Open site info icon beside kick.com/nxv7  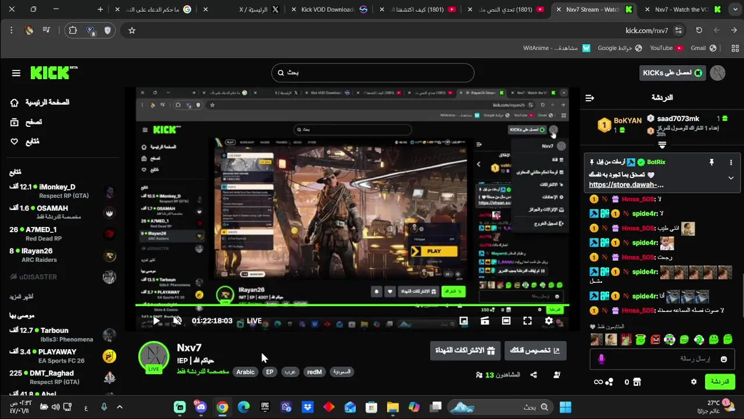(x=678, y=30)
